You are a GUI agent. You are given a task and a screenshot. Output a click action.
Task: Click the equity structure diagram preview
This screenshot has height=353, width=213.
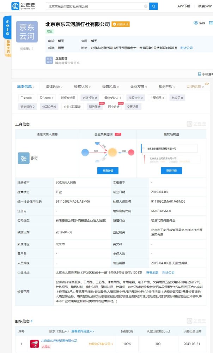point(171,154)
